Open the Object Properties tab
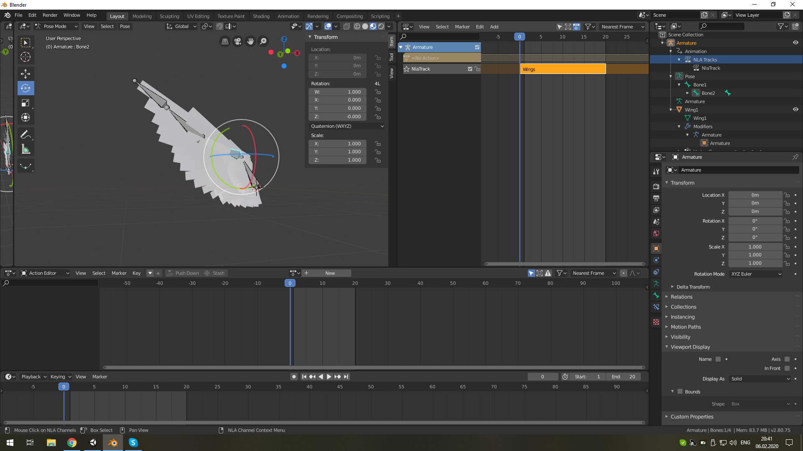 (656, 248)
